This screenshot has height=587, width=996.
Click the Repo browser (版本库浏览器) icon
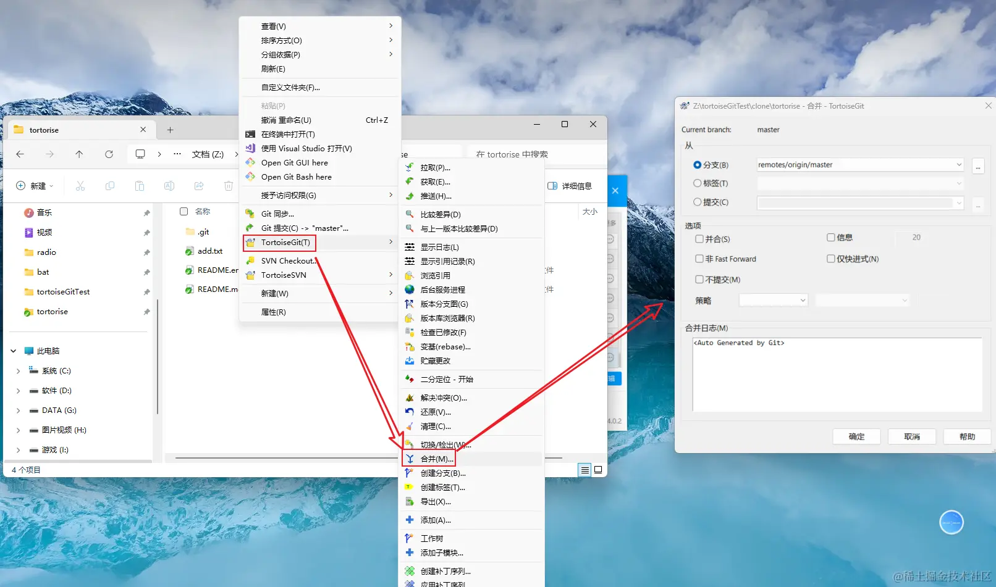tap(409, 318)
